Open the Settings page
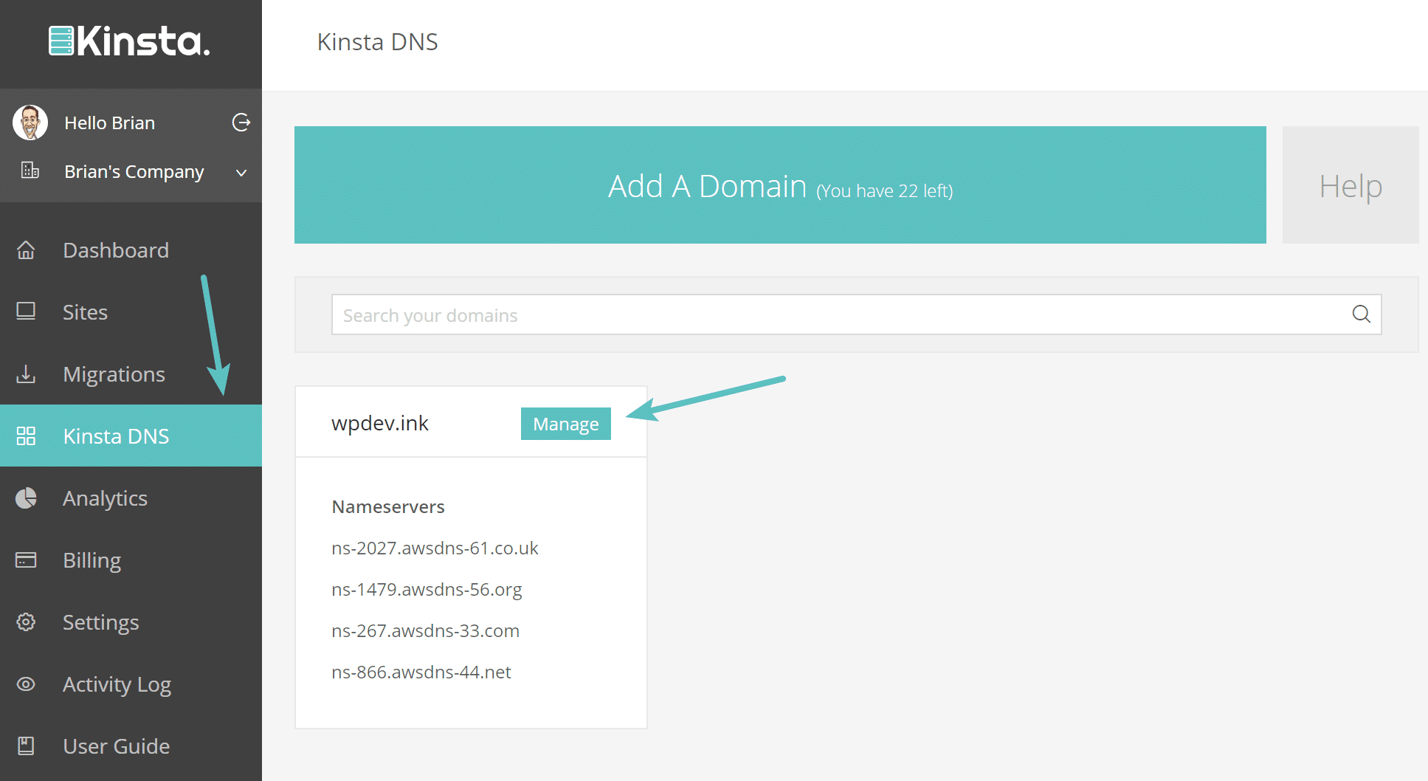 [x=131, y=622]
